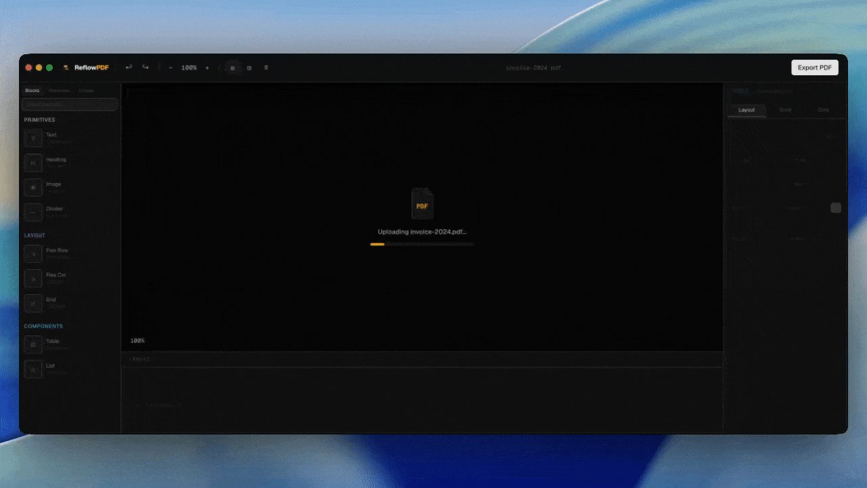This screenshot has width=867, height=488.
Task: Select the Grid layout icon
Action: coord(33,303)
